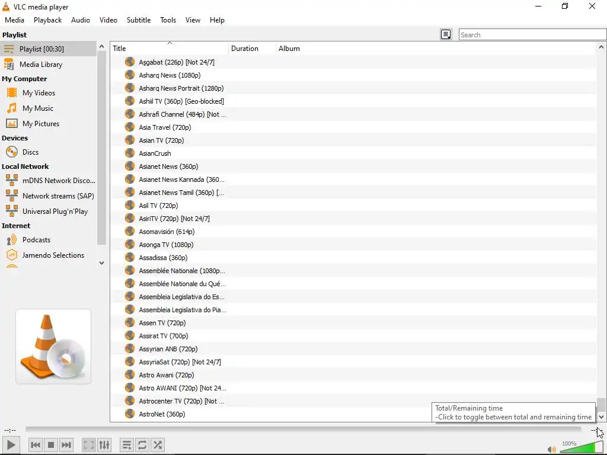This screenshot has height=455, width=607.
Task: Select Asharq News (1080p) entry
Action: [170, 75]
